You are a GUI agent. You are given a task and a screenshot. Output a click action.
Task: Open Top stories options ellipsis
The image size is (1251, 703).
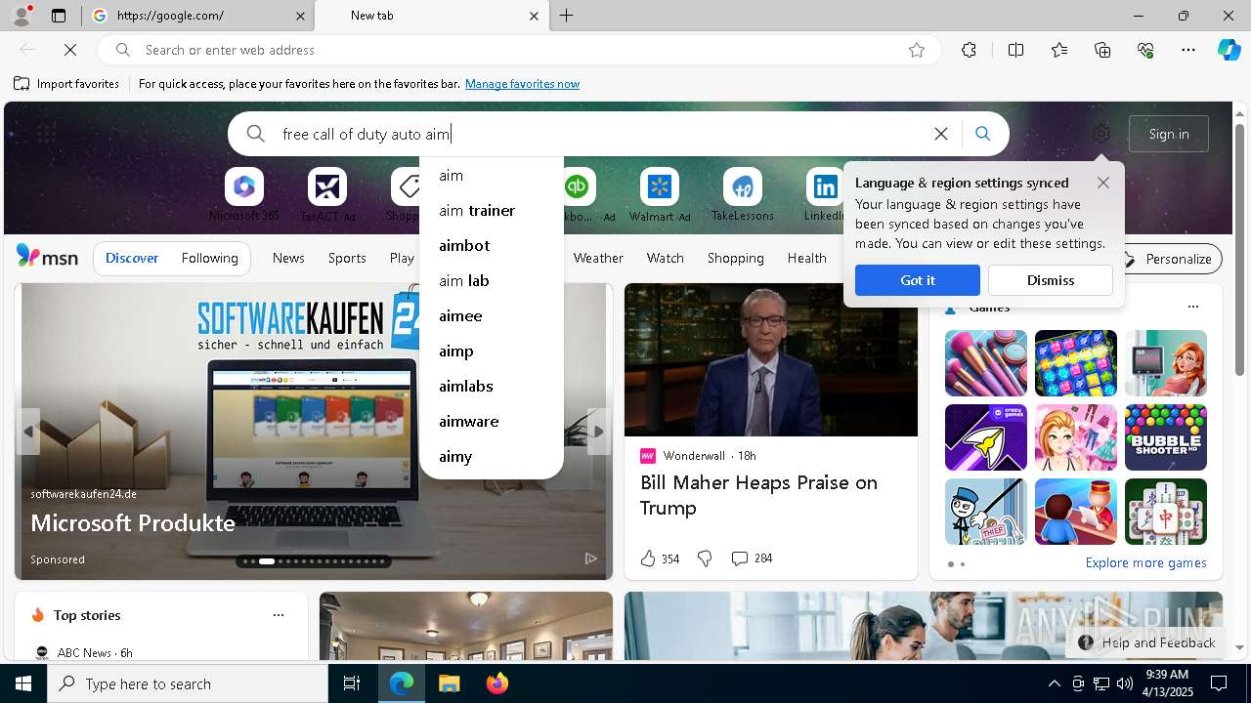click(x=279, y=615)
